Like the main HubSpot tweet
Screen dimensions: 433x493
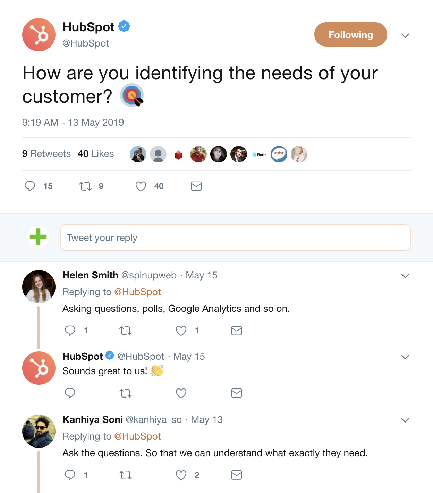point(141,186)
